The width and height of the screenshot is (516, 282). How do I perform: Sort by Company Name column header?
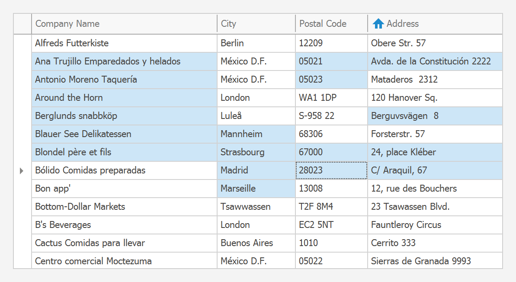(x=67, y=24)
